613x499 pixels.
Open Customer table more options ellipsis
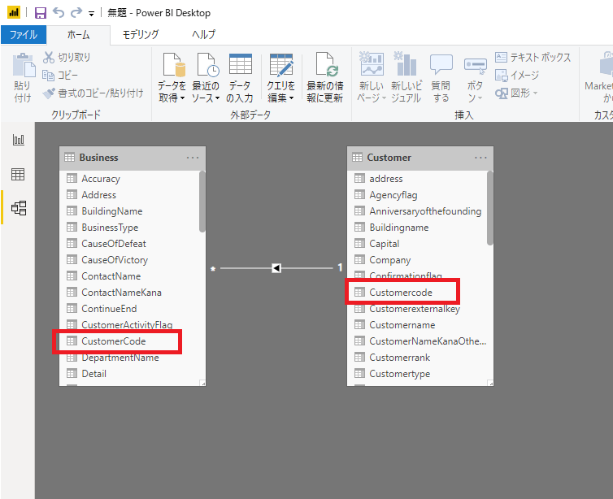pos(480,158)
